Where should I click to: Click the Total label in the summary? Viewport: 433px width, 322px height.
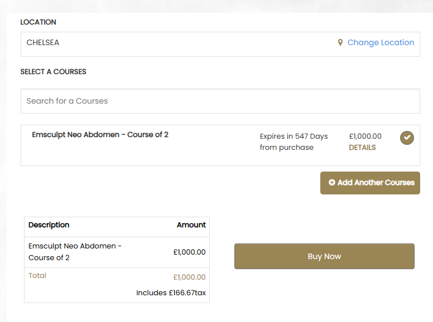point(37,275)
